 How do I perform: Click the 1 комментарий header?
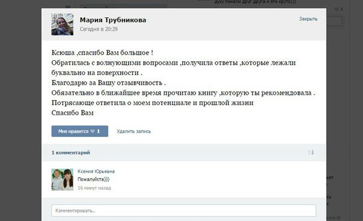(70, 153)
